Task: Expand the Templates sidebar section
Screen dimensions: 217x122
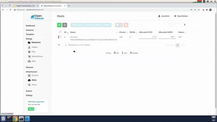Action: click(36, 34)
